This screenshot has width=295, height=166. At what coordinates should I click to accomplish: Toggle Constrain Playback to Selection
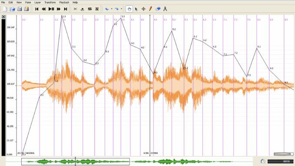click(75, 9)
